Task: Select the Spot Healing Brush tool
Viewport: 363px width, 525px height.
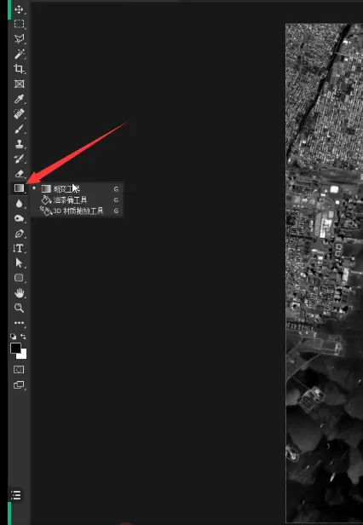Action: (19, 114)
